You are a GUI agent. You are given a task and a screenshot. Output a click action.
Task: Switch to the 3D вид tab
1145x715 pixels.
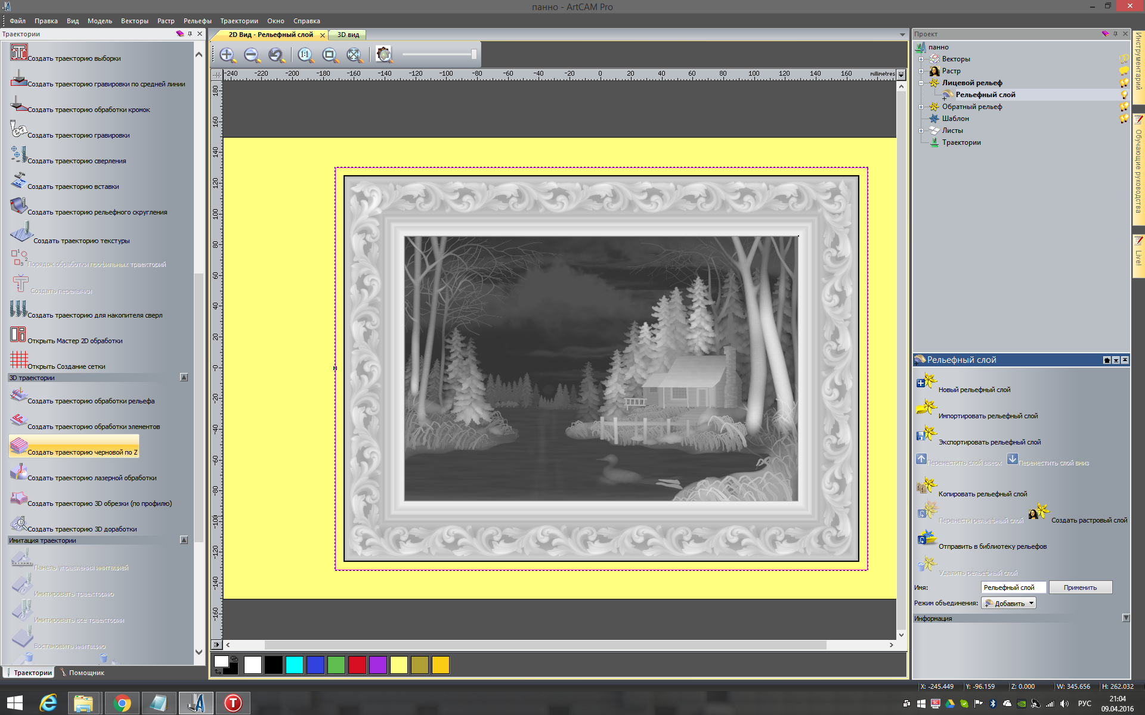pyautogui.click(x=348, y=35)
